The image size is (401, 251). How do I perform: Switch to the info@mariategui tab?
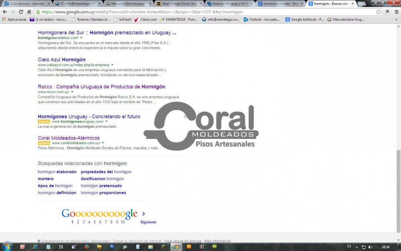pos(78,4)
